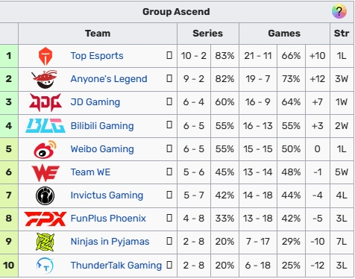
Task: Click the Ninjas in Pyjamas logo
Action: click(x=45, y=242)
